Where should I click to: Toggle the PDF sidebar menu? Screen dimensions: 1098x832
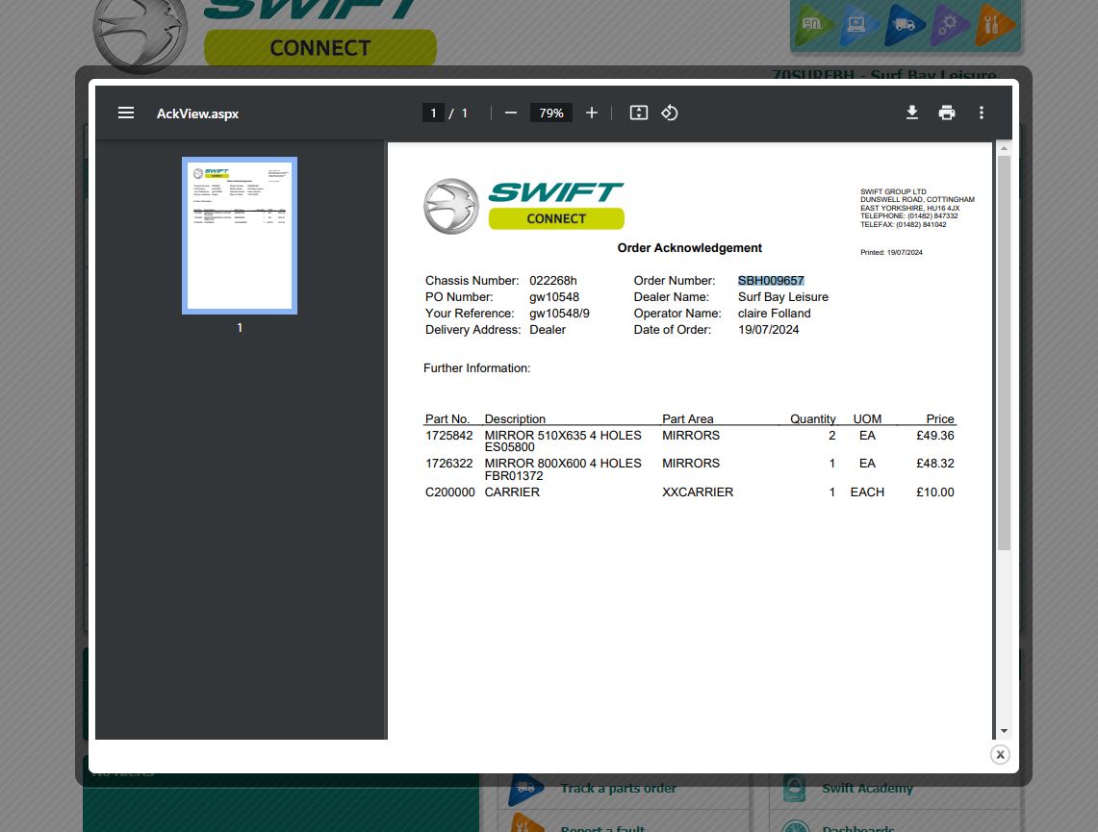click(x=126, y=113)
